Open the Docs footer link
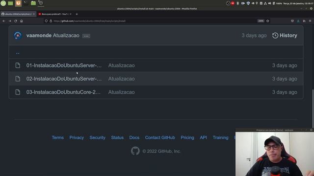The height and width of the screenshot is (176, 314). [134, 138]
